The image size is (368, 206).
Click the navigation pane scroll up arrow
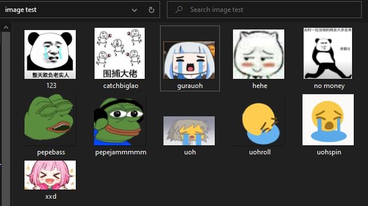pyautogui.click(x=6, y=28)
